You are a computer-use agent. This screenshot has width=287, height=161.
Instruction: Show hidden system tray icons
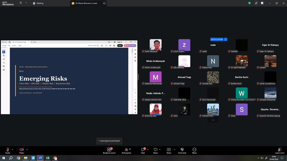[258, 158]
